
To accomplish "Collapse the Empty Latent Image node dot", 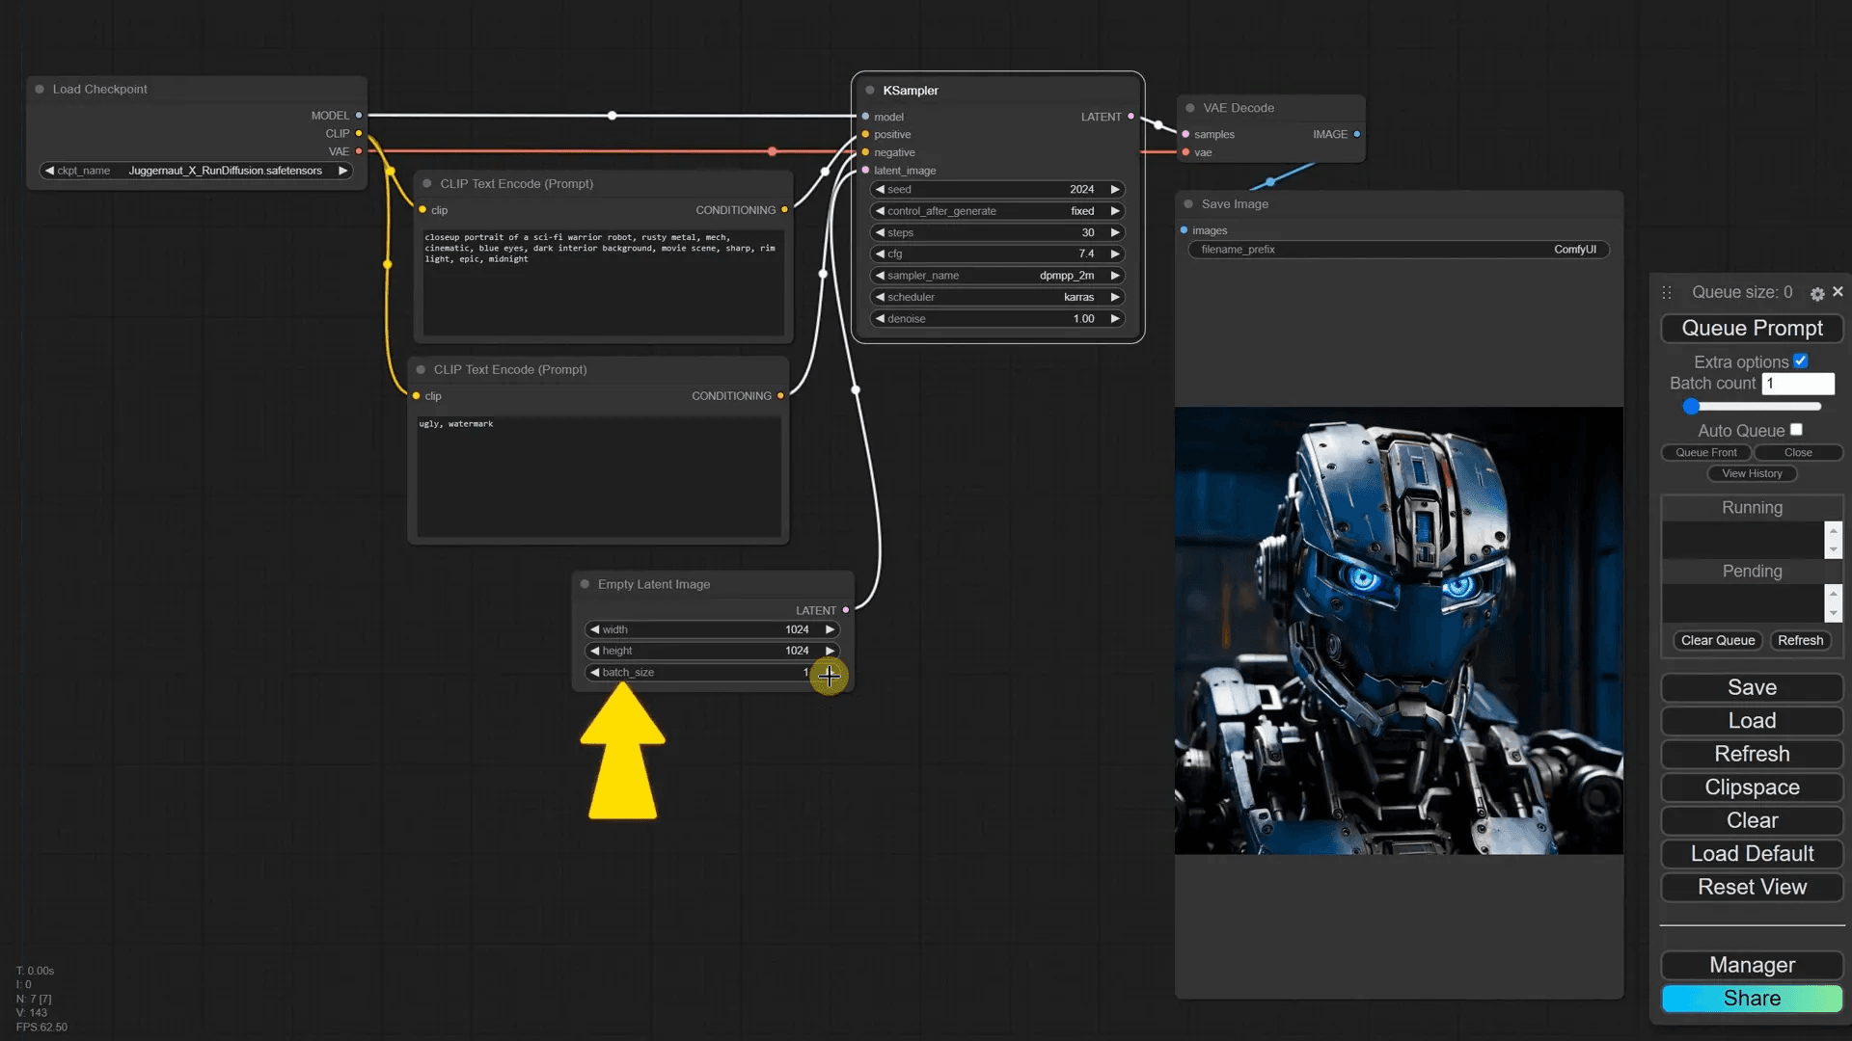I will 584,584.
